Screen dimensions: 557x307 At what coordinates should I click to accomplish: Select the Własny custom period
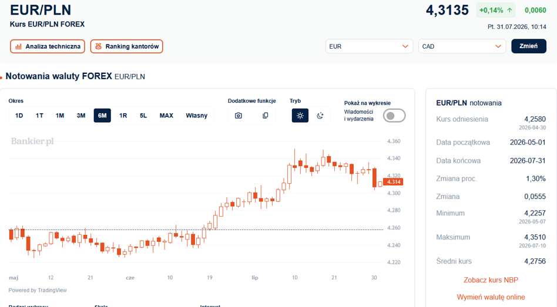196,116
